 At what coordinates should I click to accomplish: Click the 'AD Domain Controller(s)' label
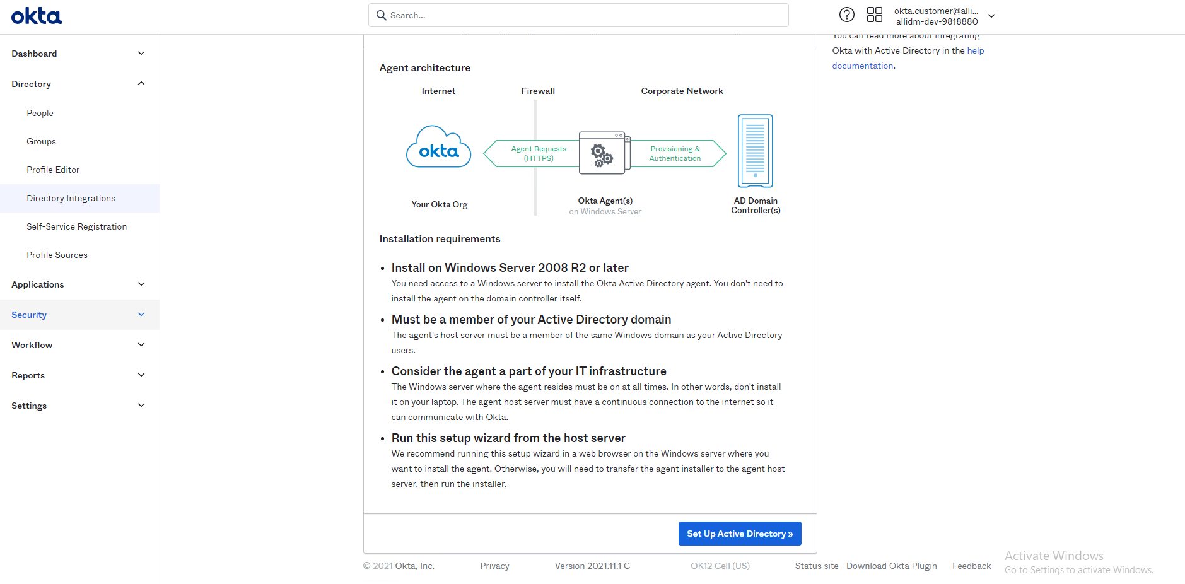pyautogui.click(x=756, y=206)
